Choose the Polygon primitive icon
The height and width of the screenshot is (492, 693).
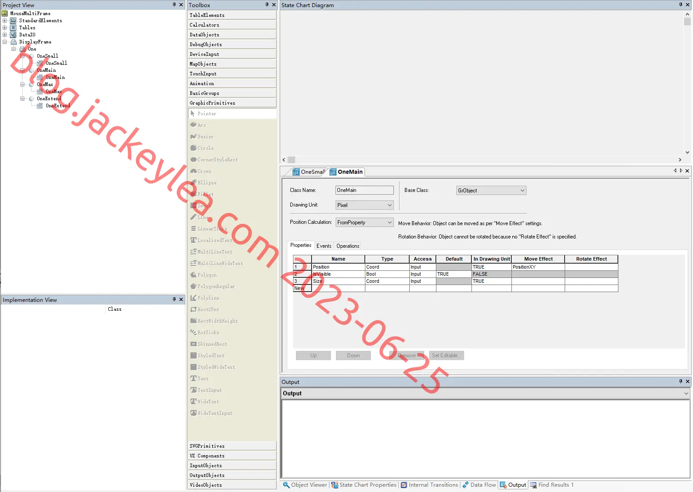point(194,275)
